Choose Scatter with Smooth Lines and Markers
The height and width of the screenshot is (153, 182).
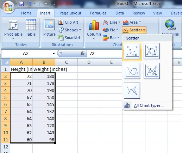click(x=152, y=51)
